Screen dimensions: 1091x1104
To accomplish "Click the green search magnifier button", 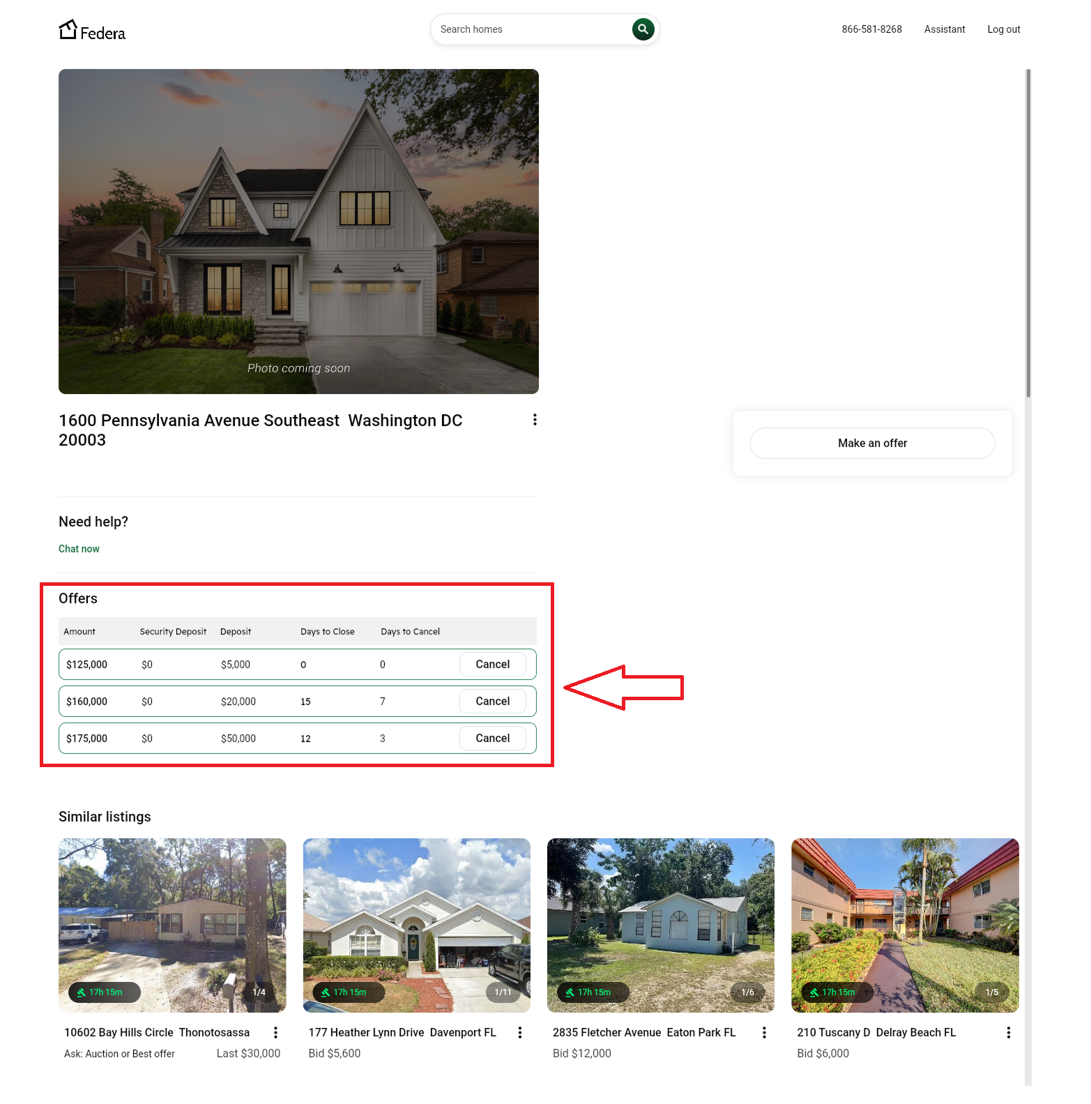I will (x=643, y=29).
